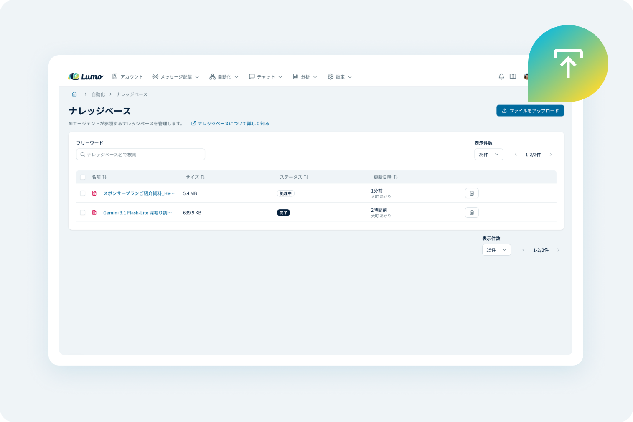Toggle the select-all header checkbox
Image resolution: width=633 pixels, height=422 pixels.
coord(83,177)
